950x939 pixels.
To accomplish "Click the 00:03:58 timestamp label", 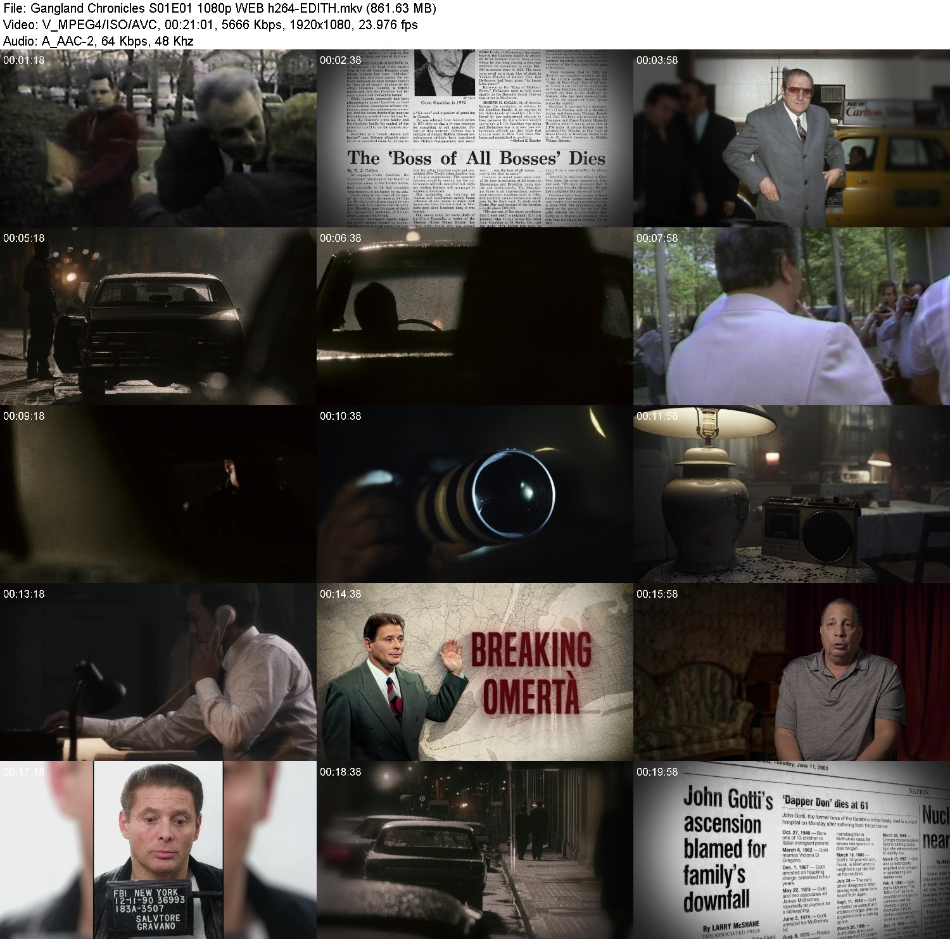I will click(x=657, y=60).
